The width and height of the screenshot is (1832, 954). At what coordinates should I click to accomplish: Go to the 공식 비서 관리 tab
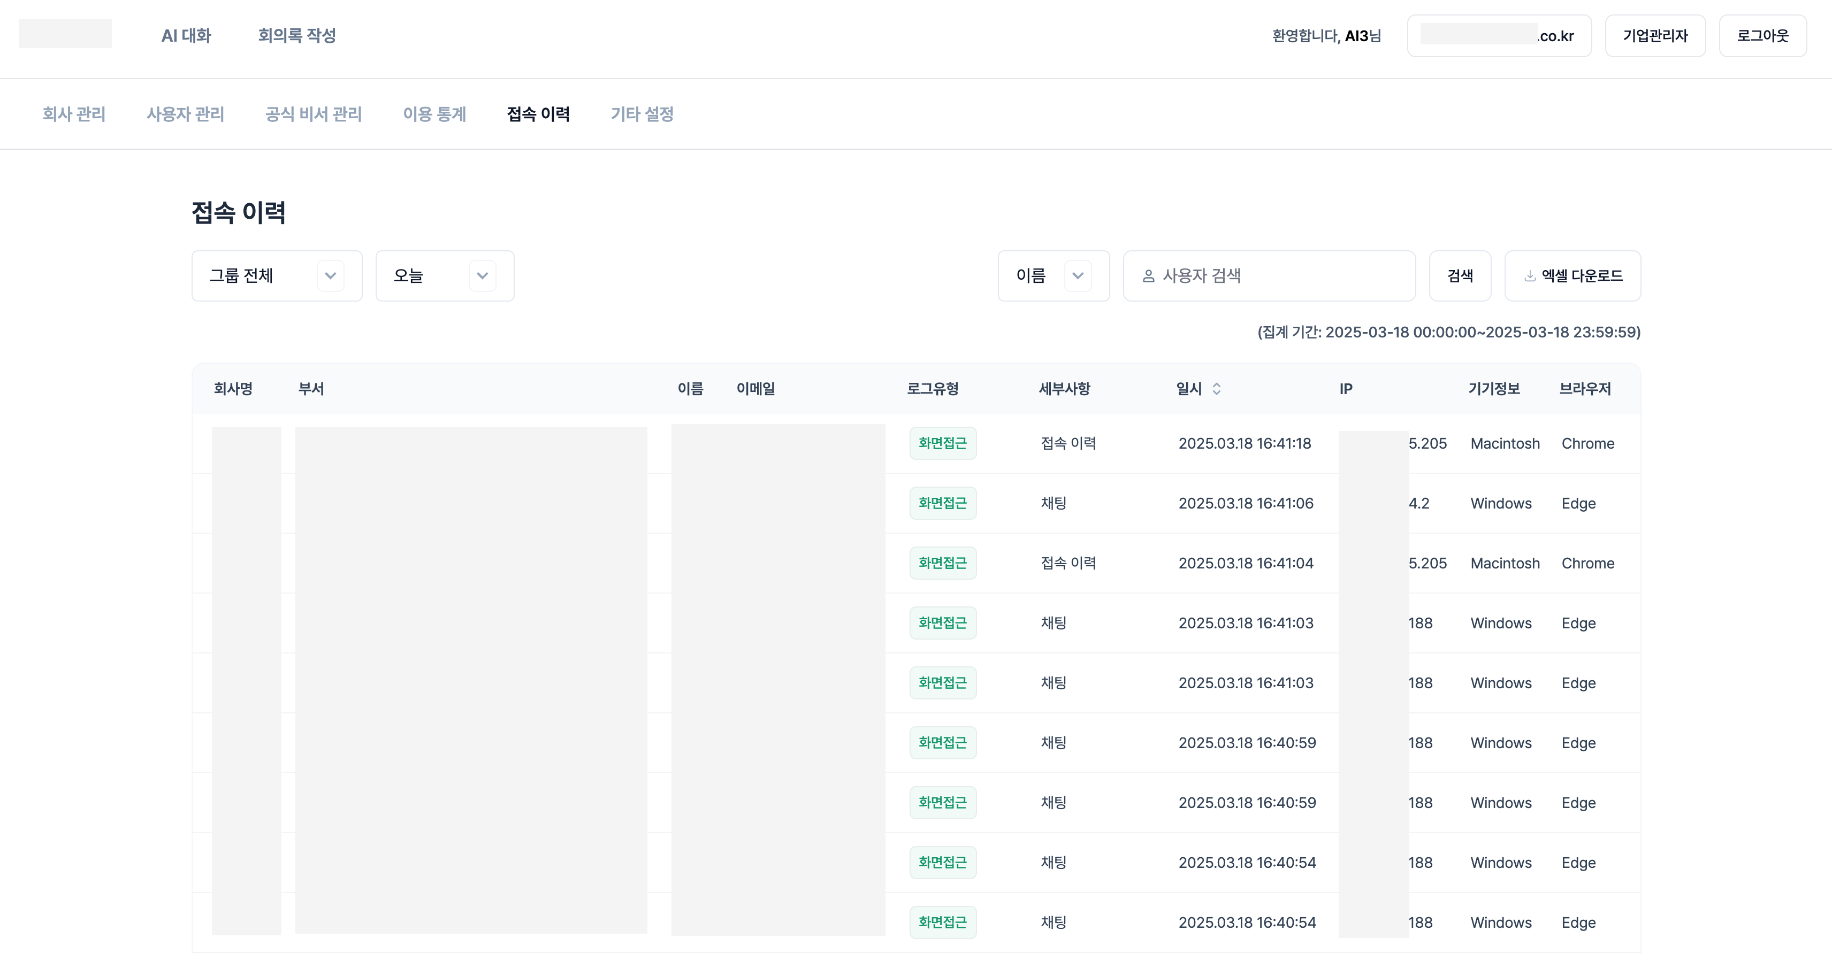314,114
